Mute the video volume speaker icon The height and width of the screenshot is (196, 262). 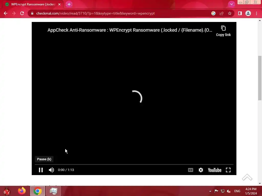coord(51,170)
